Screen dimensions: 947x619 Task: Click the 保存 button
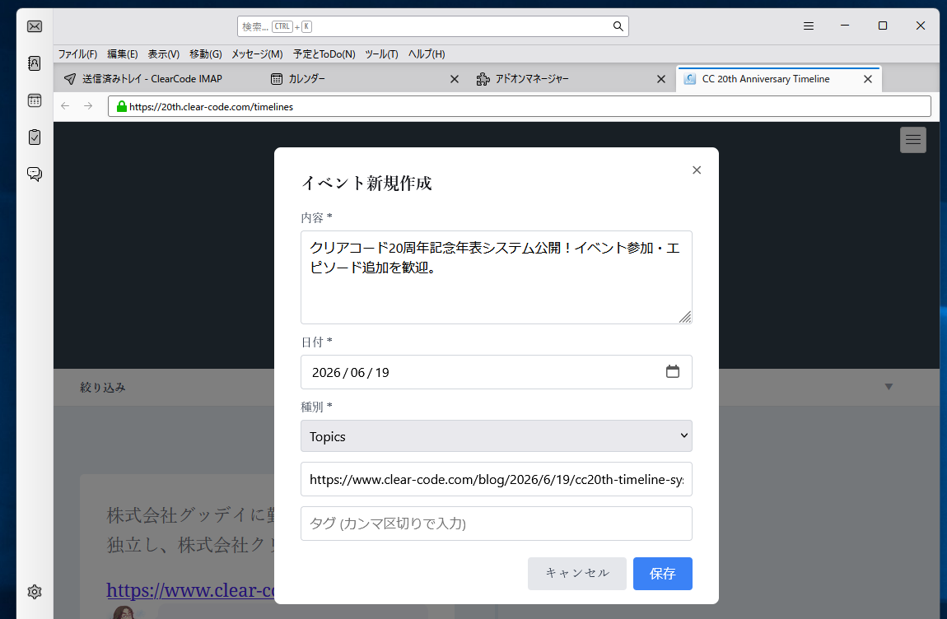(x=663, y=574)
